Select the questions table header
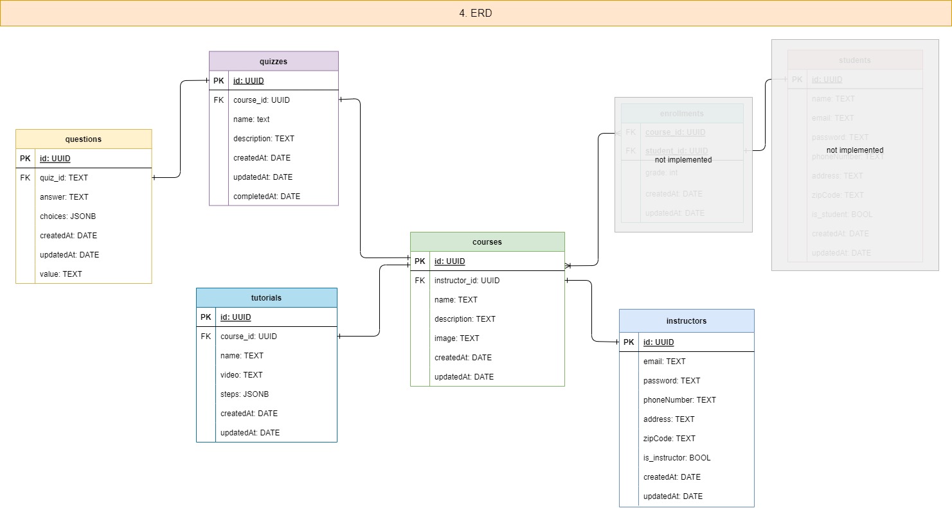 [x=84, y=139]
